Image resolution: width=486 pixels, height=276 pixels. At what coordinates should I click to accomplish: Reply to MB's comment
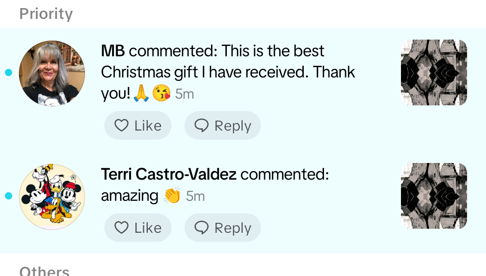coord(223,126)
